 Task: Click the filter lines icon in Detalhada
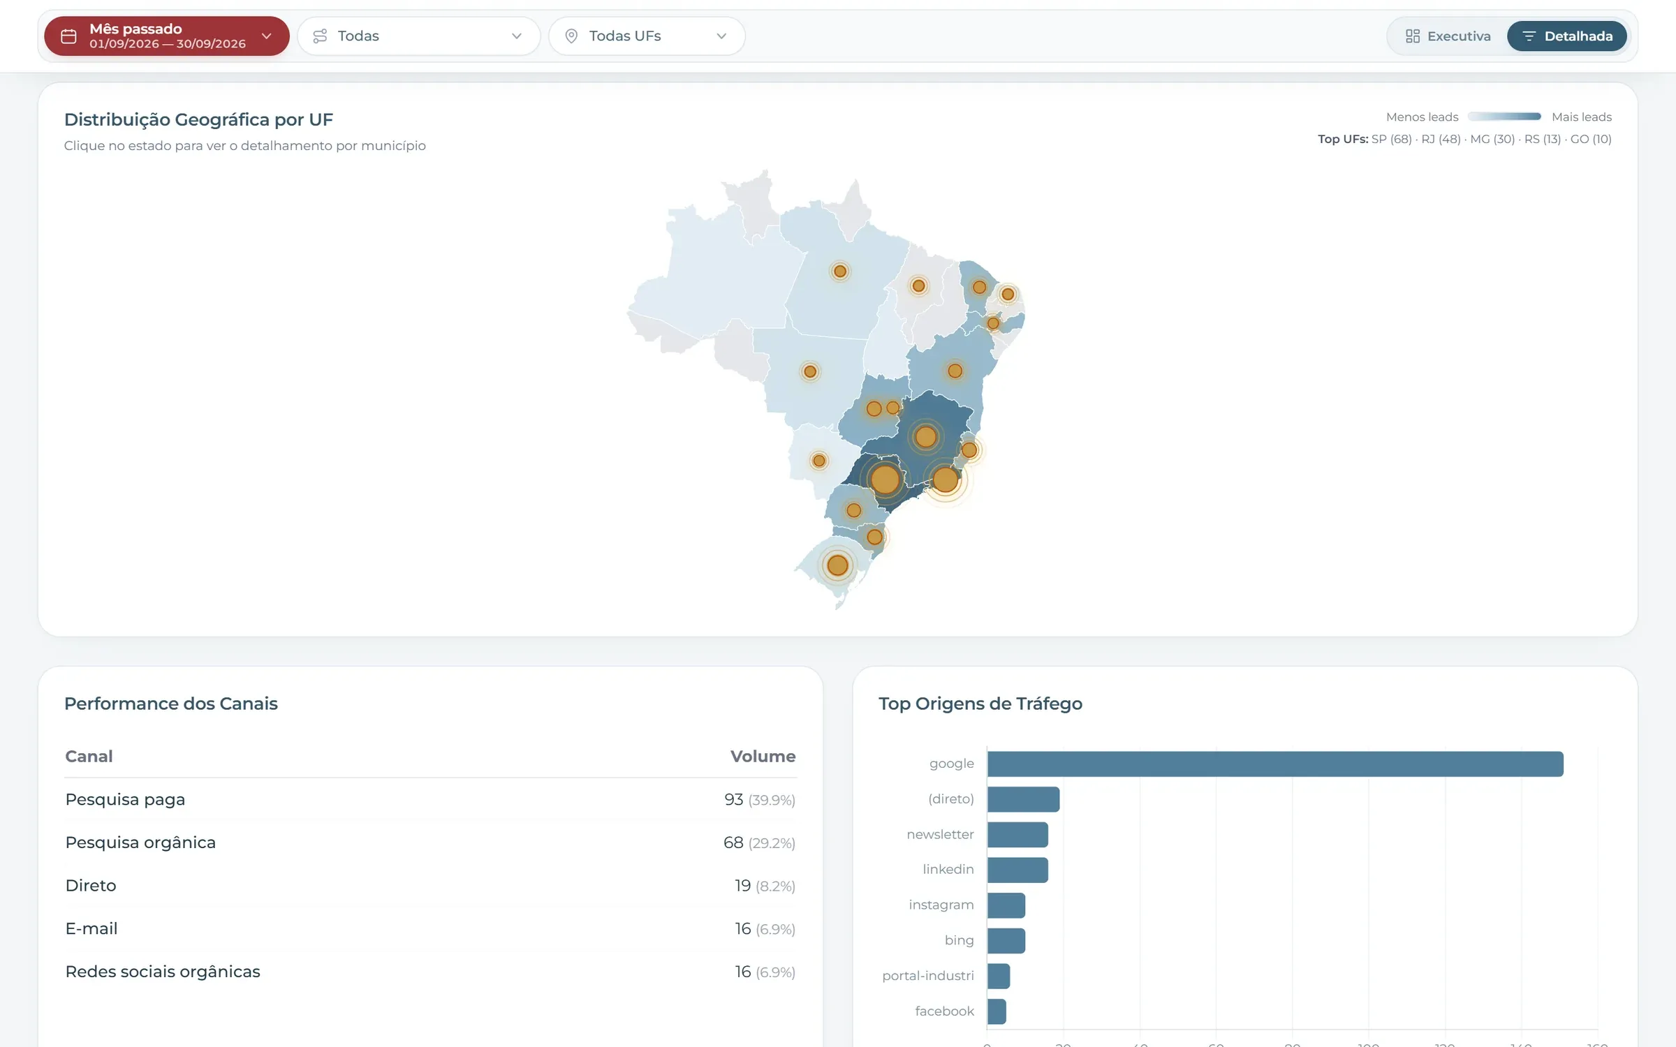(1529, 36)
